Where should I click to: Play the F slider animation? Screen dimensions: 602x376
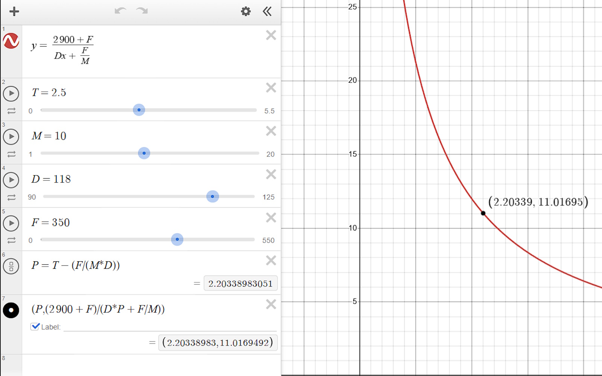(x=11, y=223)
